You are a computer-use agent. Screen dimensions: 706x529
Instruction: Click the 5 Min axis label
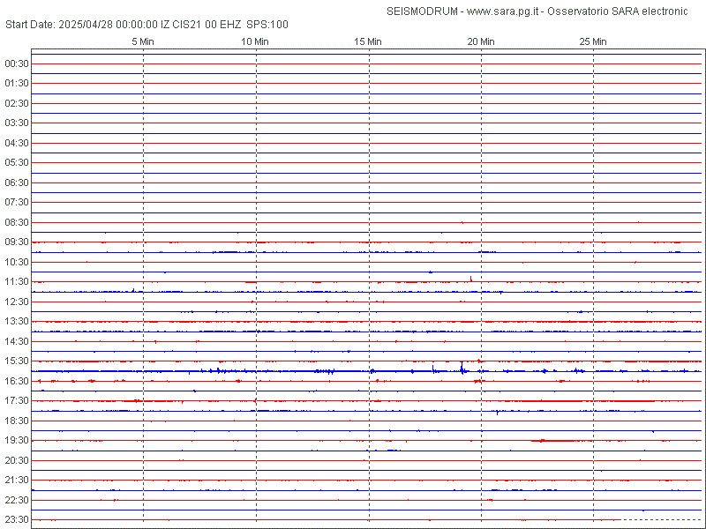(143, 41)
